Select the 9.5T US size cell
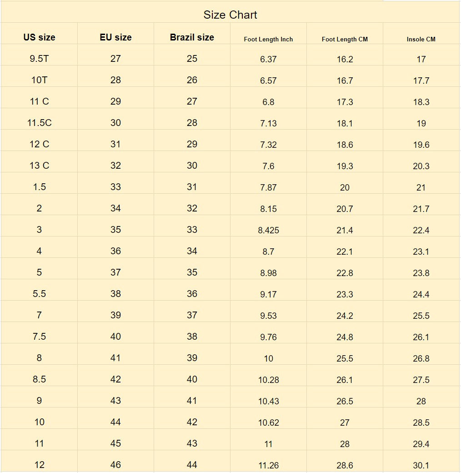The width and height of the screenshot is (461, 473). pyautogui.click(x=39, y=59)
